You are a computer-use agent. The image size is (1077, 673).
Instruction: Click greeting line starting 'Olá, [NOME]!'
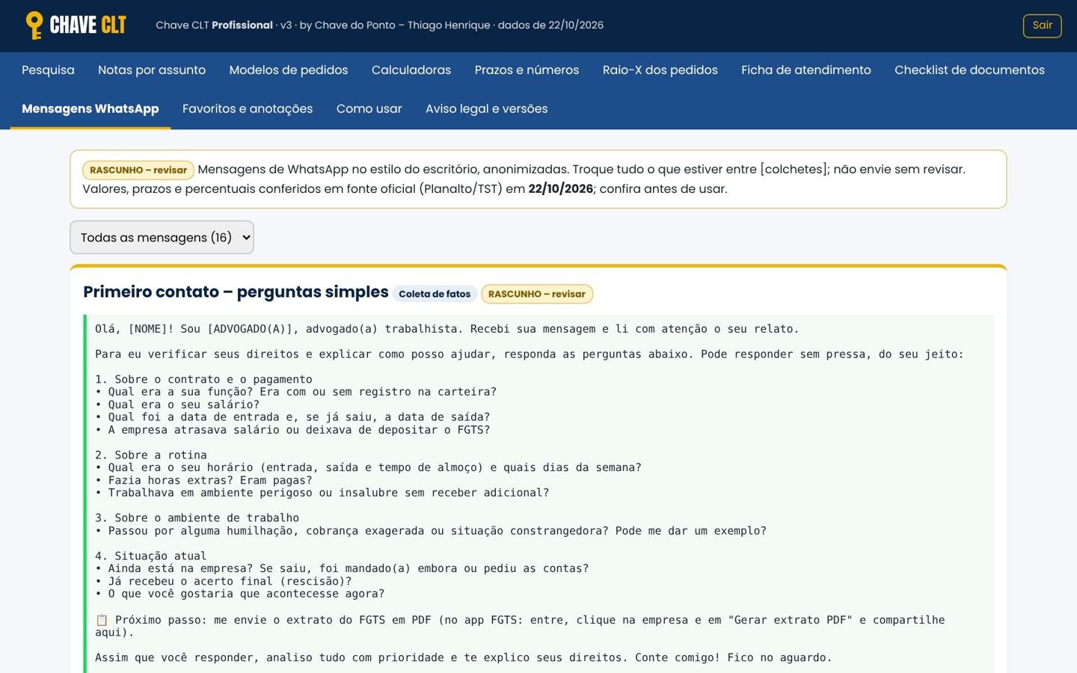(447, 329)
